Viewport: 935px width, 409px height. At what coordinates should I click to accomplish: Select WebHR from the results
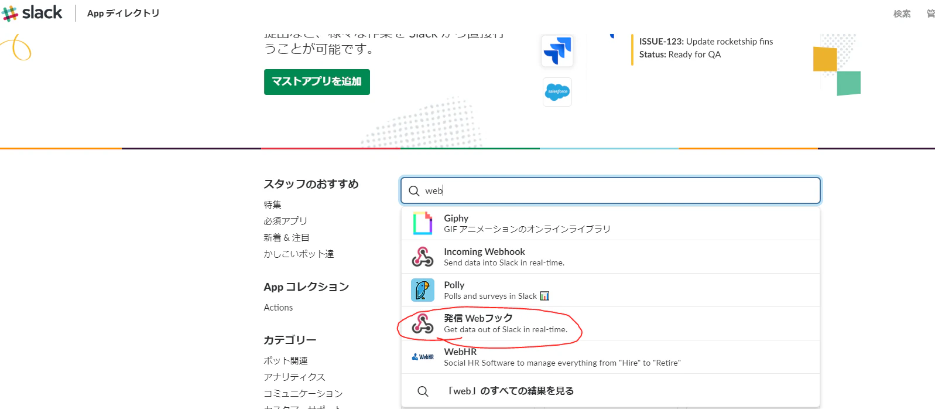[610, 357]
